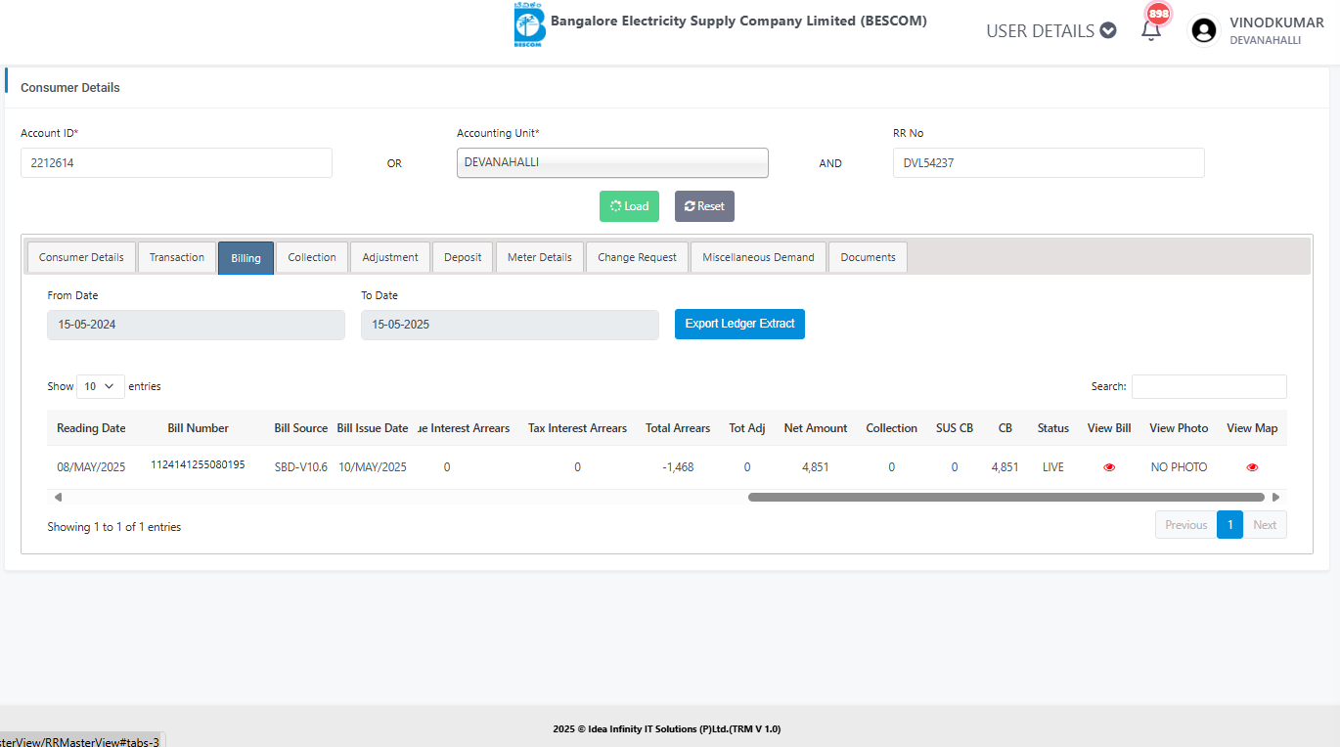Click the BESCOM logo
This screenshot has width=1340, height=747.
click(x=529, y=24)
